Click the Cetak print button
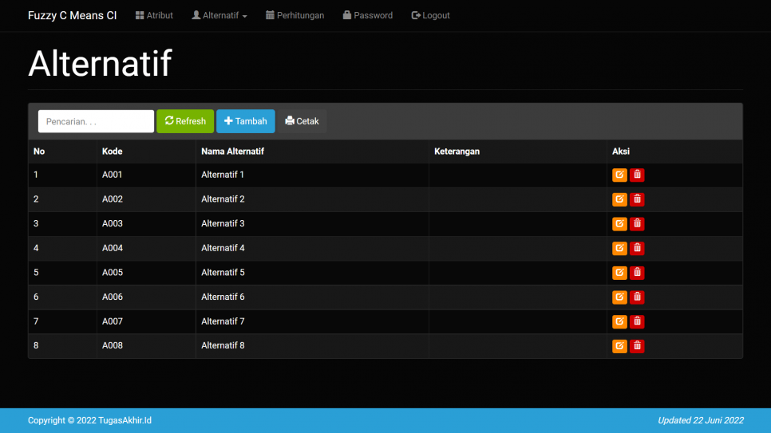The height and width of the screenshot is (433, 771). click(302, 121)
